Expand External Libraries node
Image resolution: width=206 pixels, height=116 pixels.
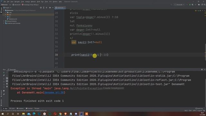coord(4,21)
